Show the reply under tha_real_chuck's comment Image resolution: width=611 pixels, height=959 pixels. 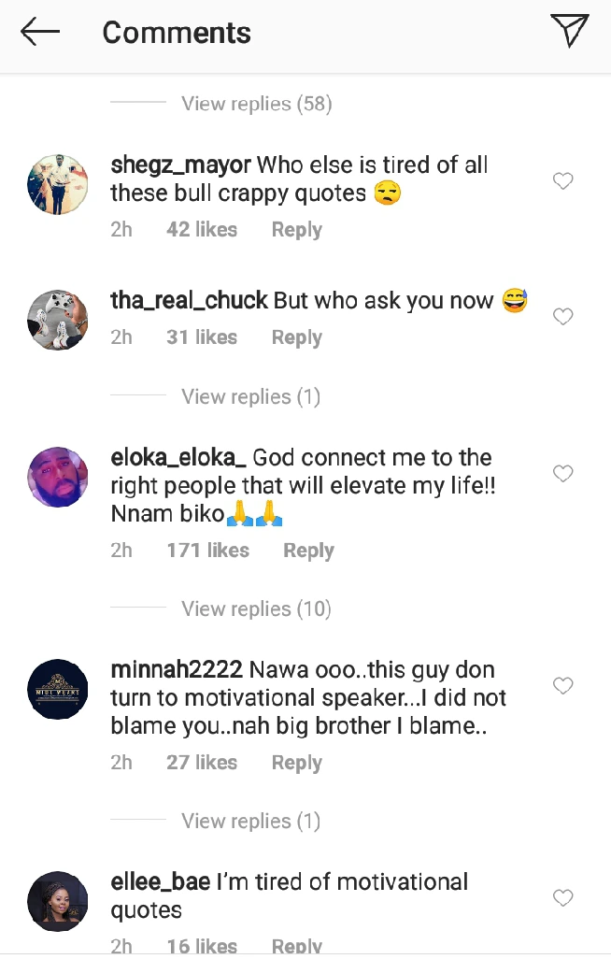point(250,397)
